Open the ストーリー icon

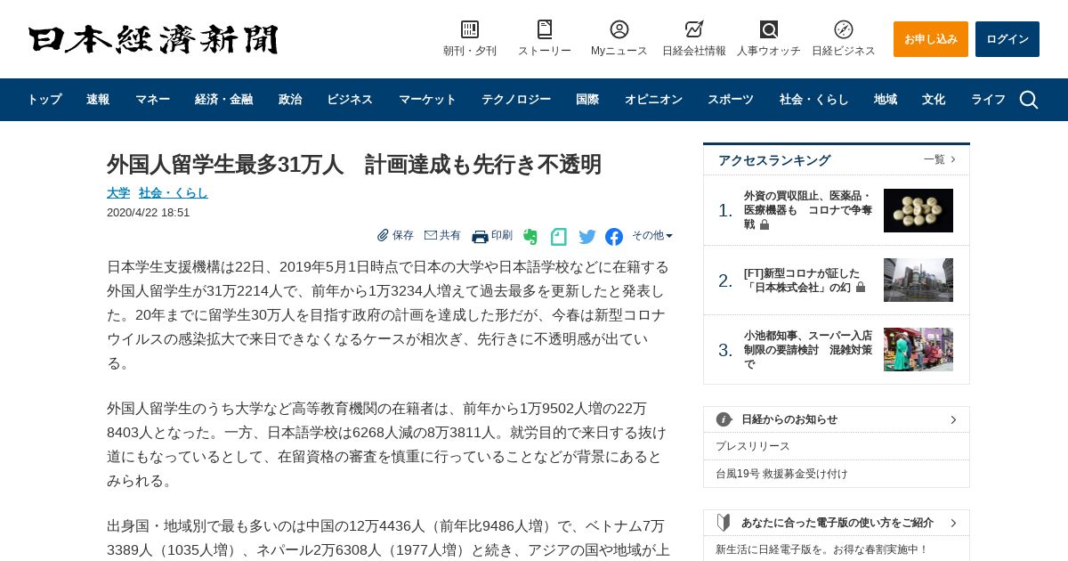tap(545, 29)
